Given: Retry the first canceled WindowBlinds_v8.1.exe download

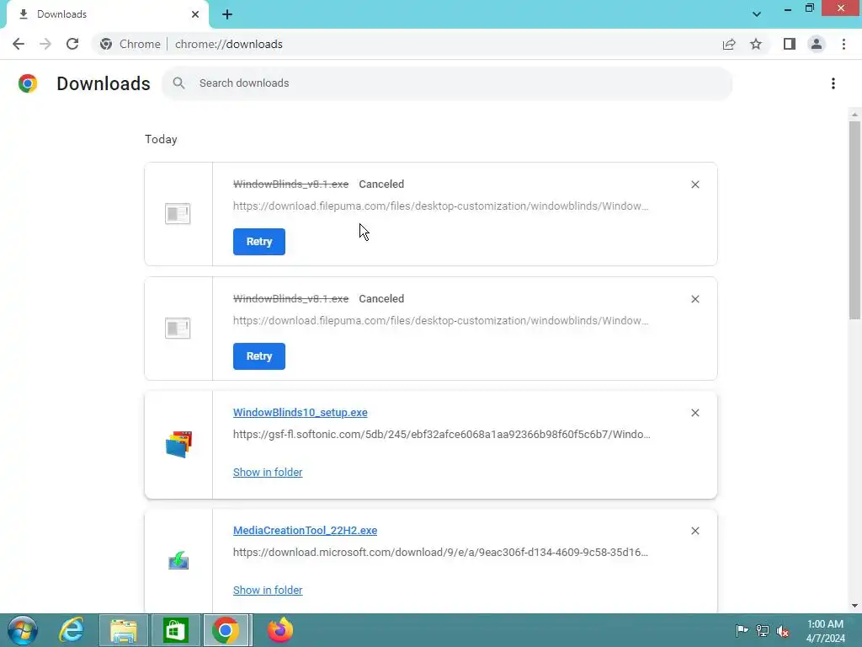Looking at the screenshot, I should [259, 242].
